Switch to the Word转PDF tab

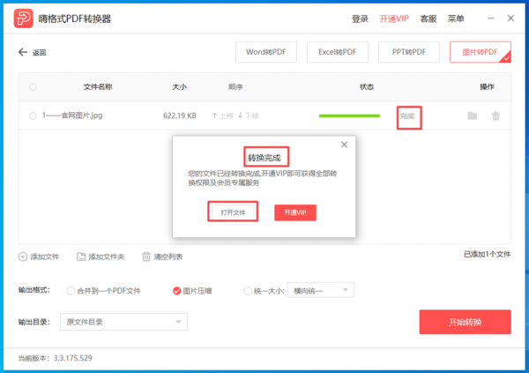[266, 53]
